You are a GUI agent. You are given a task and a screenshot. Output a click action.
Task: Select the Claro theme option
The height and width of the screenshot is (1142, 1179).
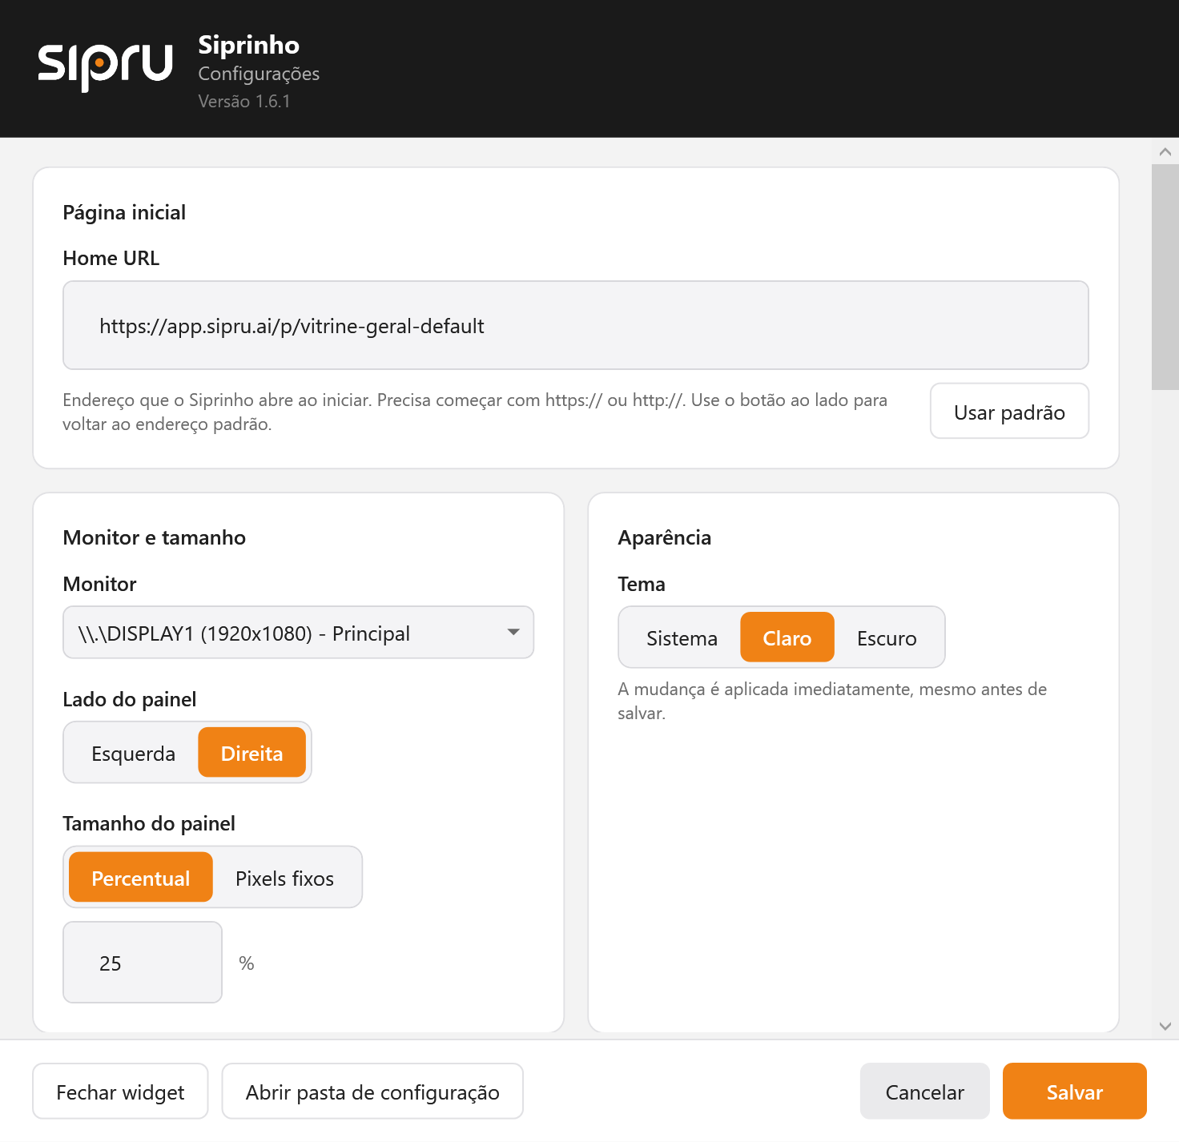787,637
